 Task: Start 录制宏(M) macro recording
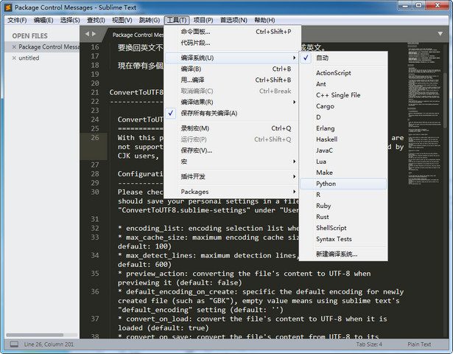232,128
